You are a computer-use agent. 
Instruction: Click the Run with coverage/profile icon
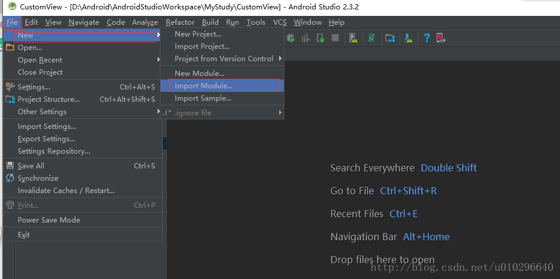(x=306, y=38)
